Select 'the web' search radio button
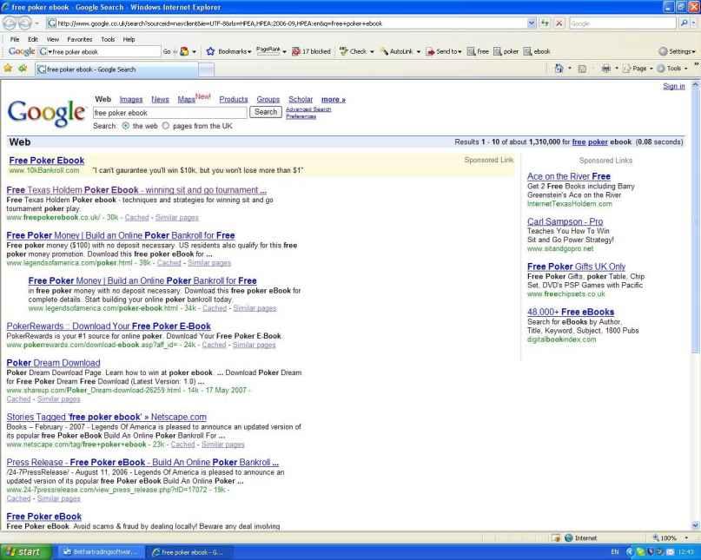The width and height of the screenshot is (701, 560). pyautogui.click(x=125, y=125)
